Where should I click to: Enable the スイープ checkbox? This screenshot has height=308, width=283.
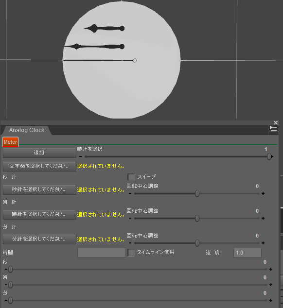131,177
